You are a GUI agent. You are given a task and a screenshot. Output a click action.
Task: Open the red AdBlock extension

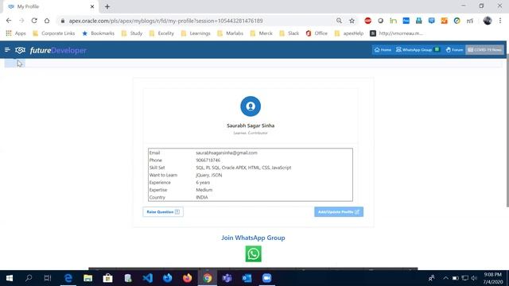click(367, 21)
